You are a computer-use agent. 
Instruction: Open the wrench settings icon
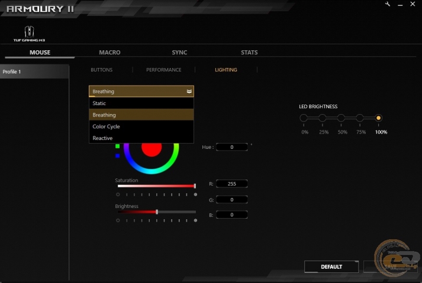tap(388, 4)
